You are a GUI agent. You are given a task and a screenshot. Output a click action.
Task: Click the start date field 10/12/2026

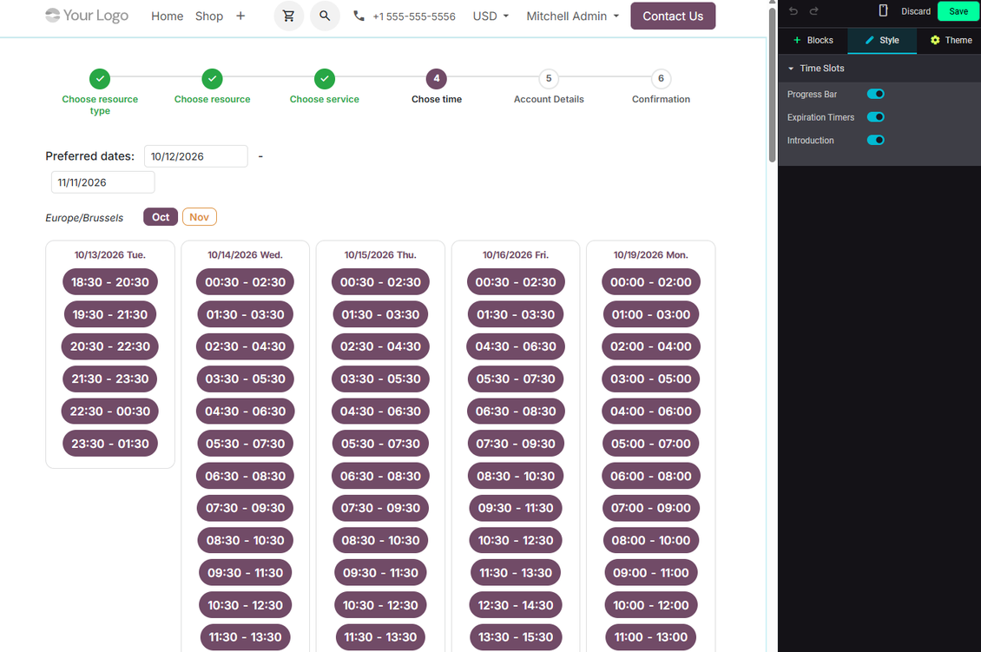click(196, 156)
